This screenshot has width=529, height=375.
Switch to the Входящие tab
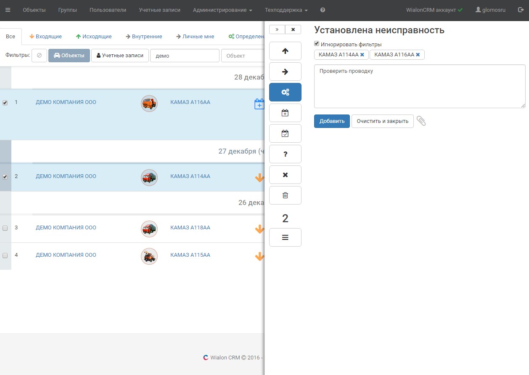pyautogui.click(x=45, y=37)
